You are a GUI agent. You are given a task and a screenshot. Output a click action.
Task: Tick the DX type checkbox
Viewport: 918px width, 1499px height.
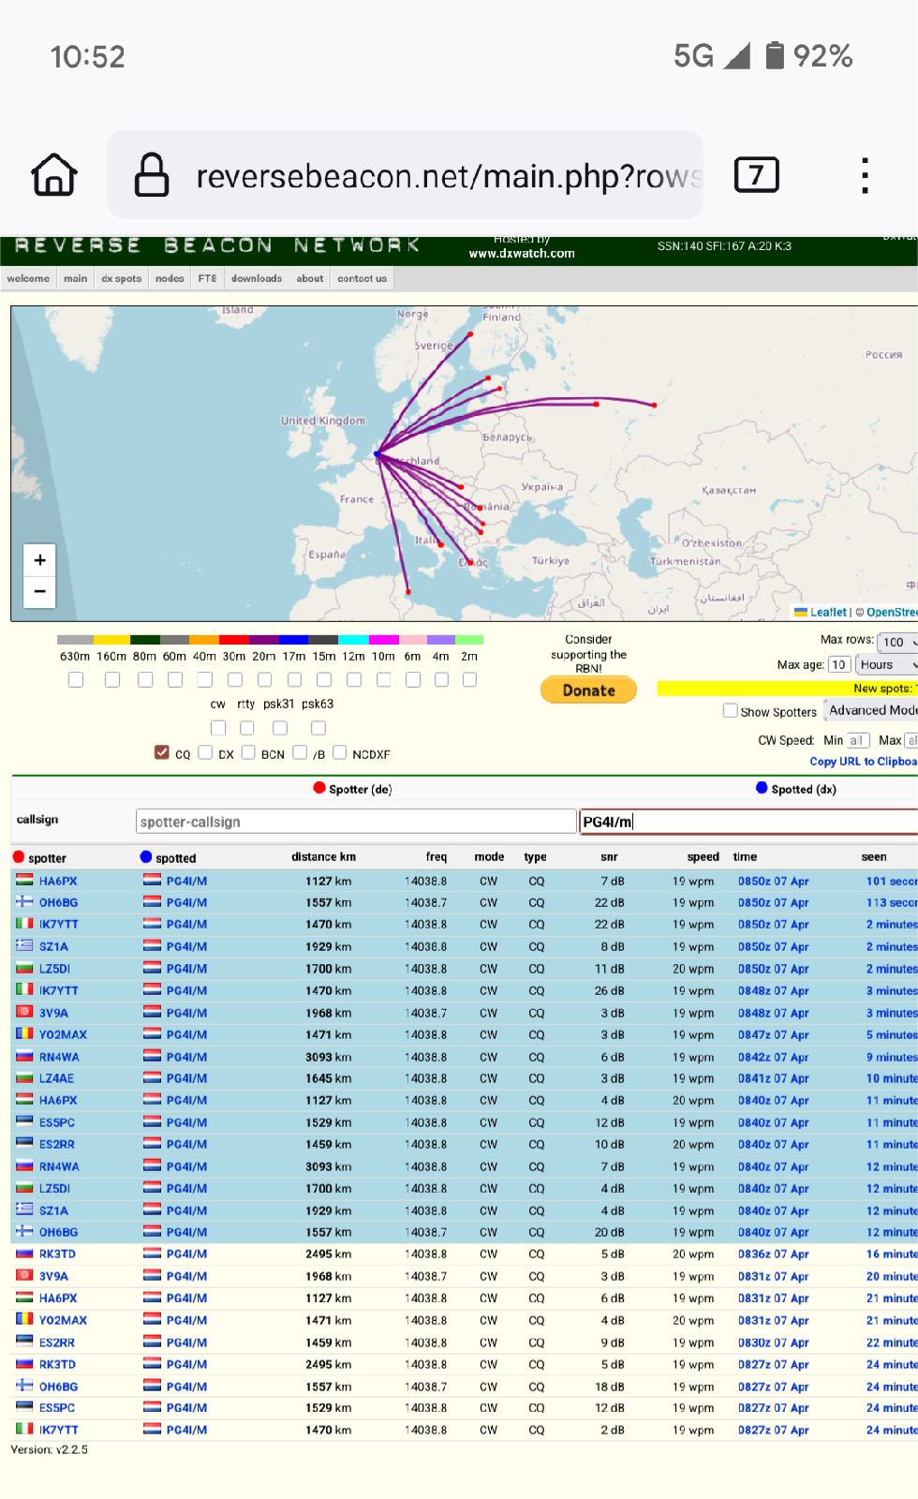(x=205, y=752)
